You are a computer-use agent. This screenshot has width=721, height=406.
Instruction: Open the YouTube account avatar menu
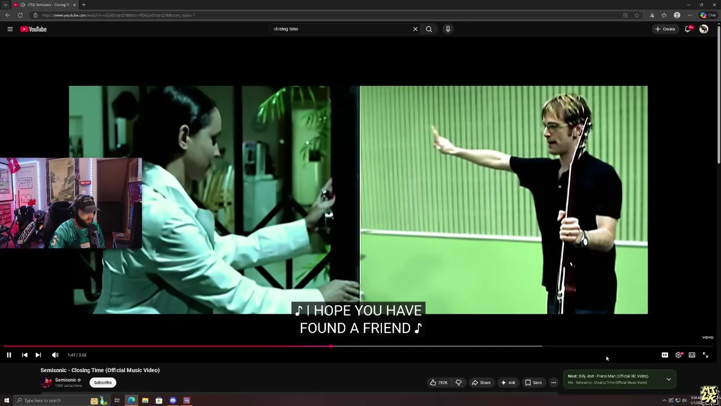(x=704, y=29)
